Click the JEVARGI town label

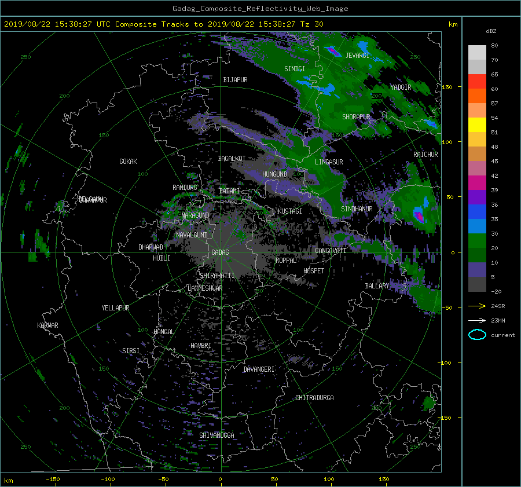tap(357, 56)
